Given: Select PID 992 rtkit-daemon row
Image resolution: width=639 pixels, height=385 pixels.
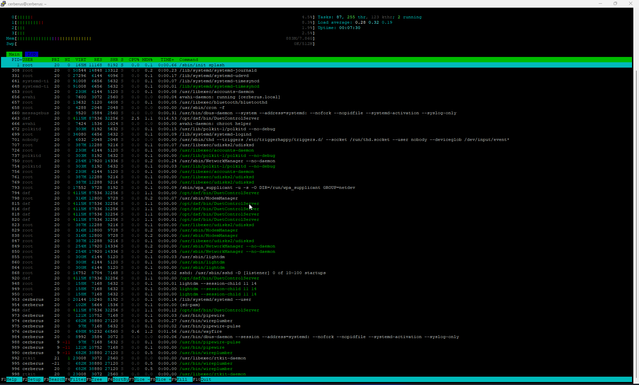Looking at the screenshot, I should (317, 358).
